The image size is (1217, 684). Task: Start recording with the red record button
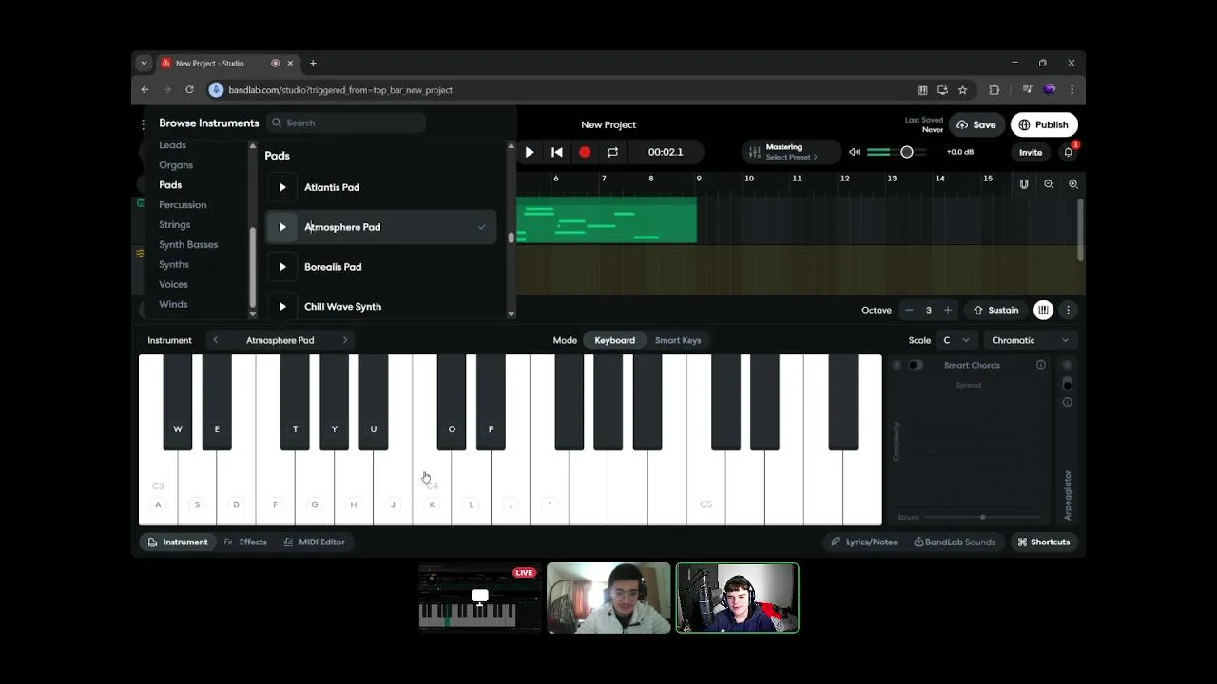585,152
